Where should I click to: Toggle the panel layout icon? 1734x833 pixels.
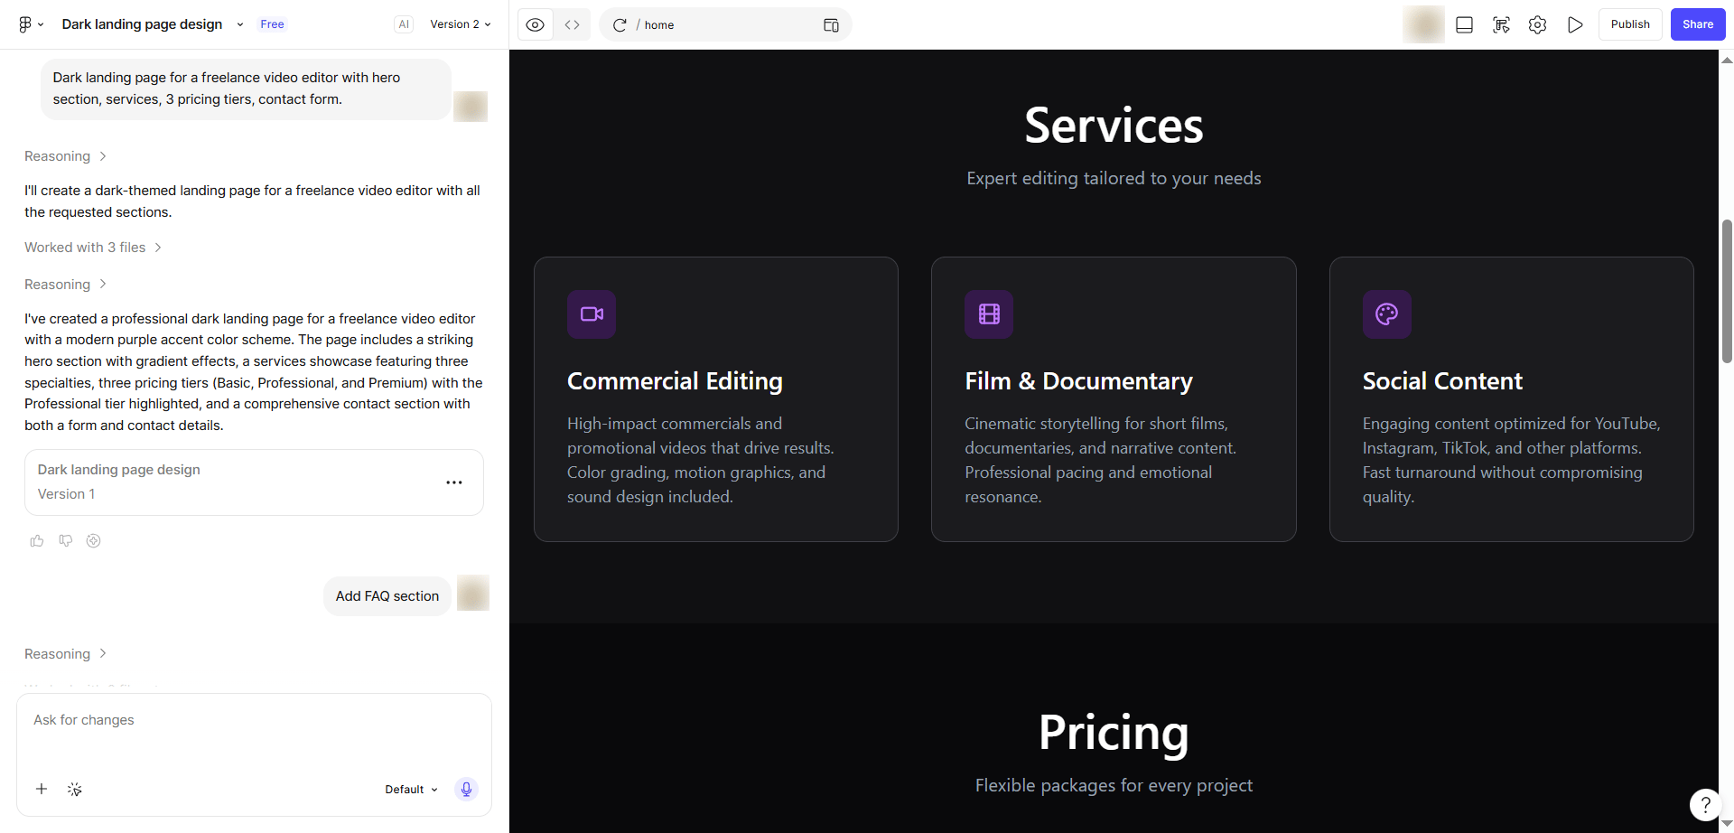coord(1465,24)
